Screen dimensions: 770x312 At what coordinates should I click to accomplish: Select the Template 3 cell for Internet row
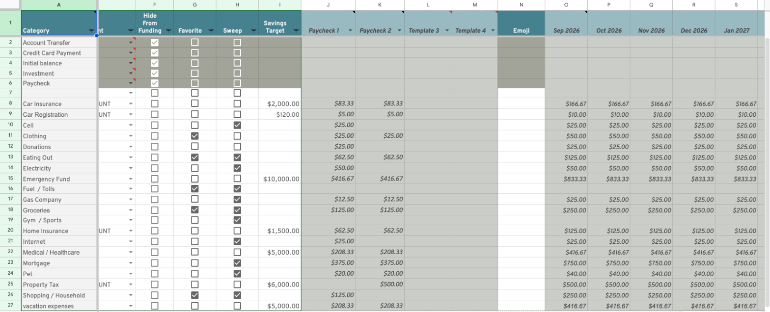[x=428, y=241]
